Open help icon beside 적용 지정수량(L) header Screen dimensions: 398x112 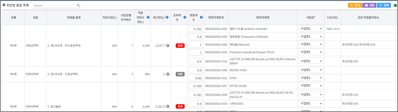click(148, 17)
